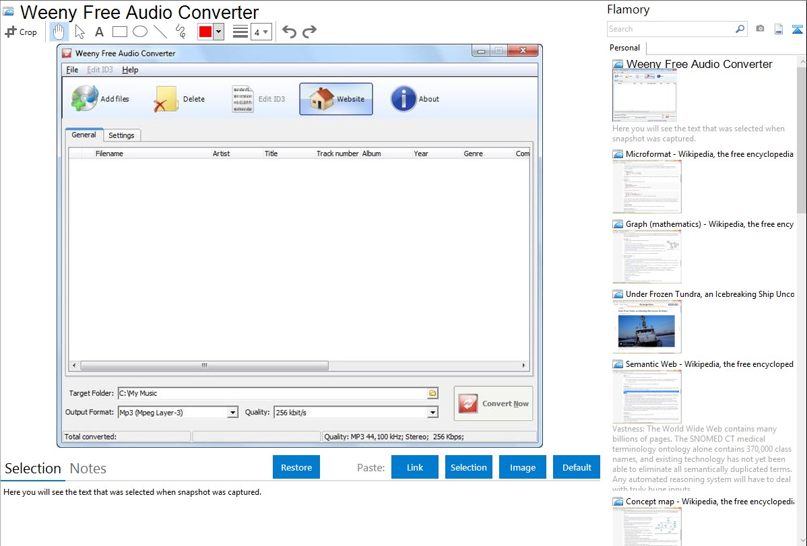Click the blue Flamory icon at top right
Screen dimensions: 807x546
pyautogui.click(x=797, y=29)
